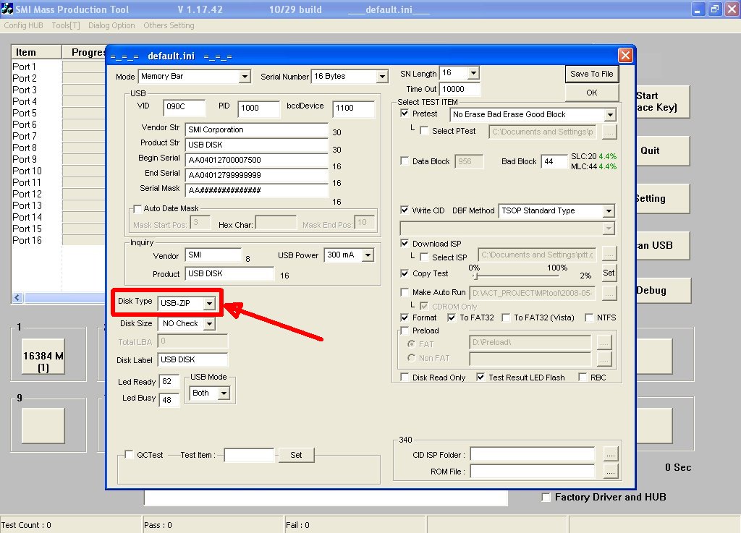Open the DBF Method TSOP Standard dropdown
Screen dimensions: 741x533
coord(609,211)
